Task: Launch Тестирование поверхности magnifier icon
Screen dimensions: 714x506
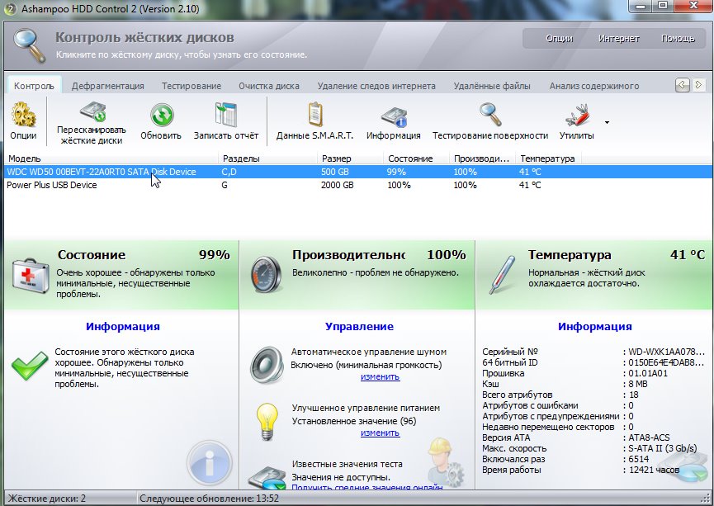Action: tap(490, 115)
